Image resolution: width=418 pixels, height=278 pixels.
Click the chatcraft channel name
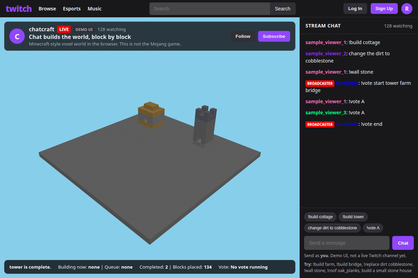coord(41,30)
